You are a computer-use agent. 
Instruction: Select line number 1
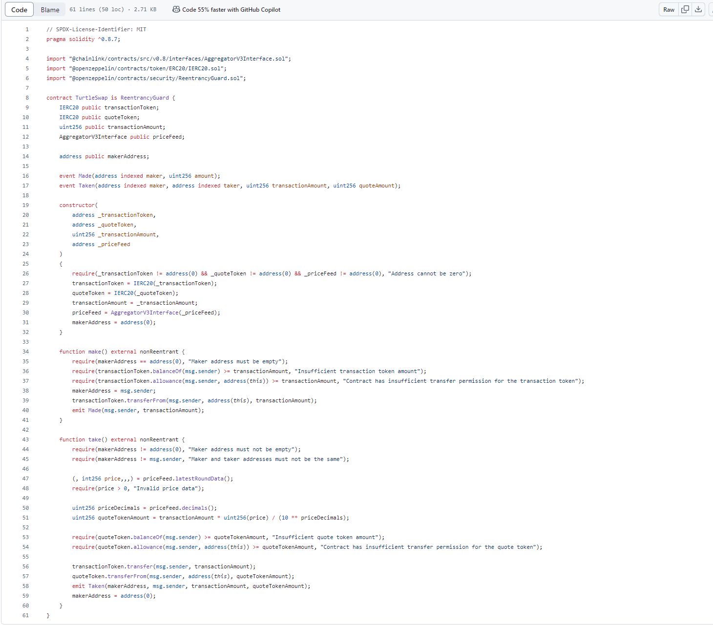coord(27,29)
